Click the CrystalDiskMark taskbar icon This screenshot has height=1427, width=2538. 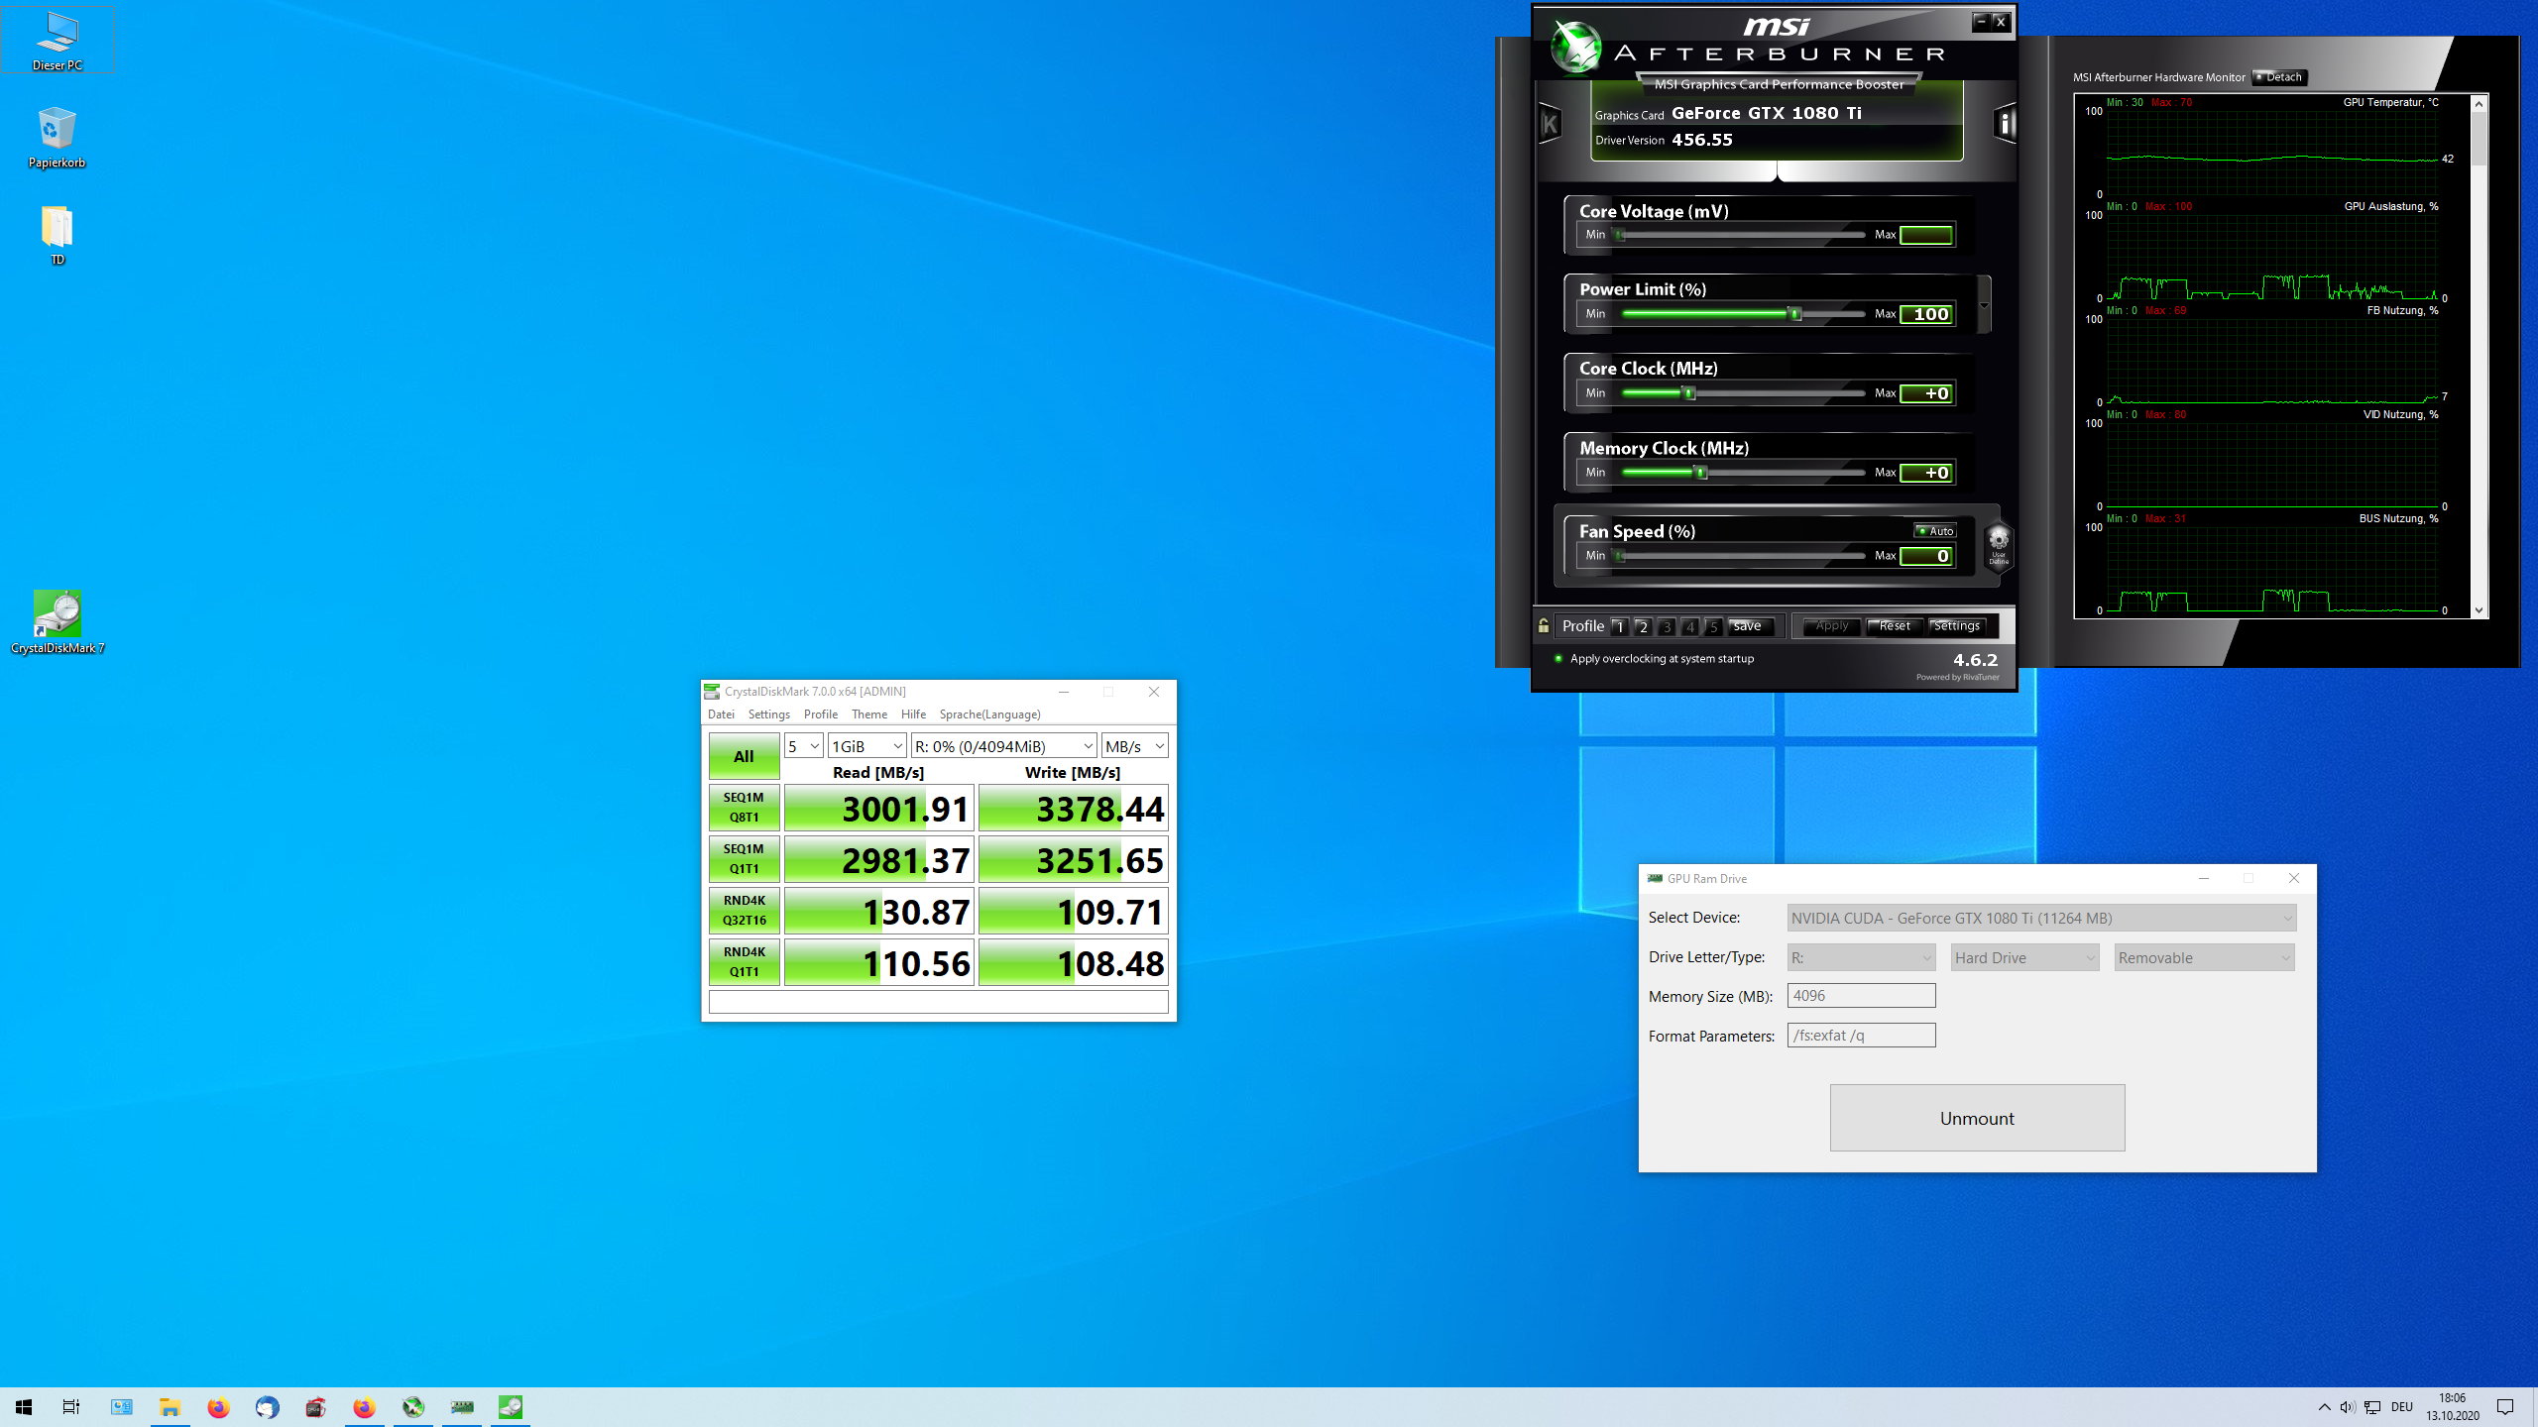click(511, 1406)
